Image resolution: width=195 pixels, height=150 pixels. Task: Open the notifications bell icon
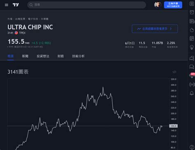[x=192, y=93]
